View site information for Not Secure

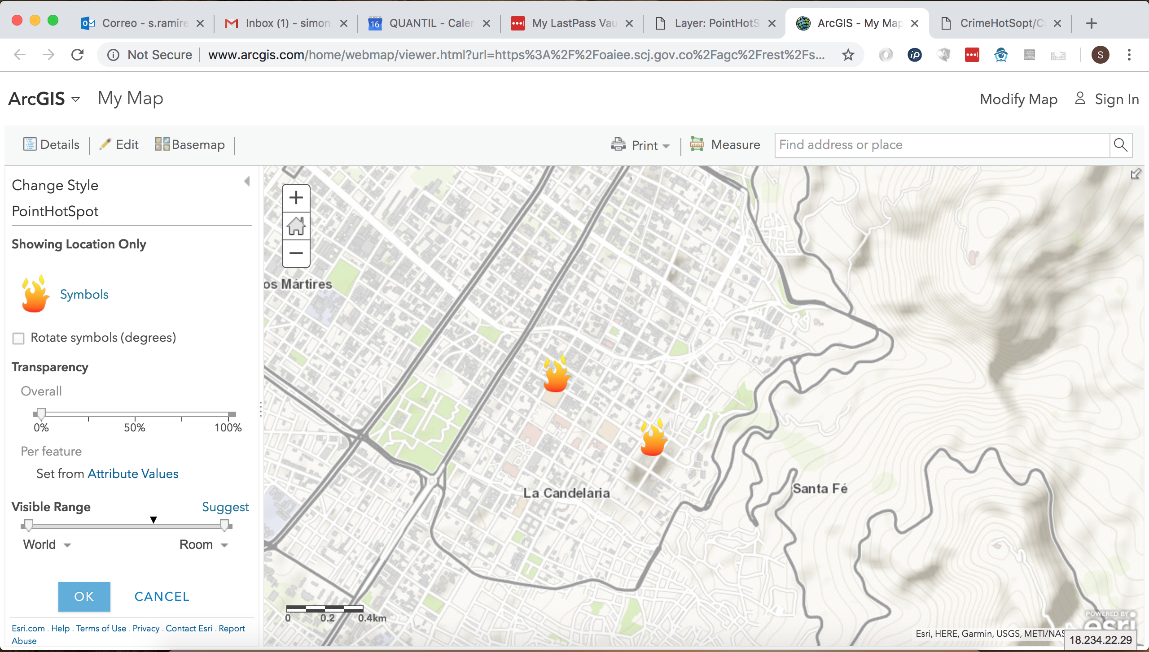point(150,55)
